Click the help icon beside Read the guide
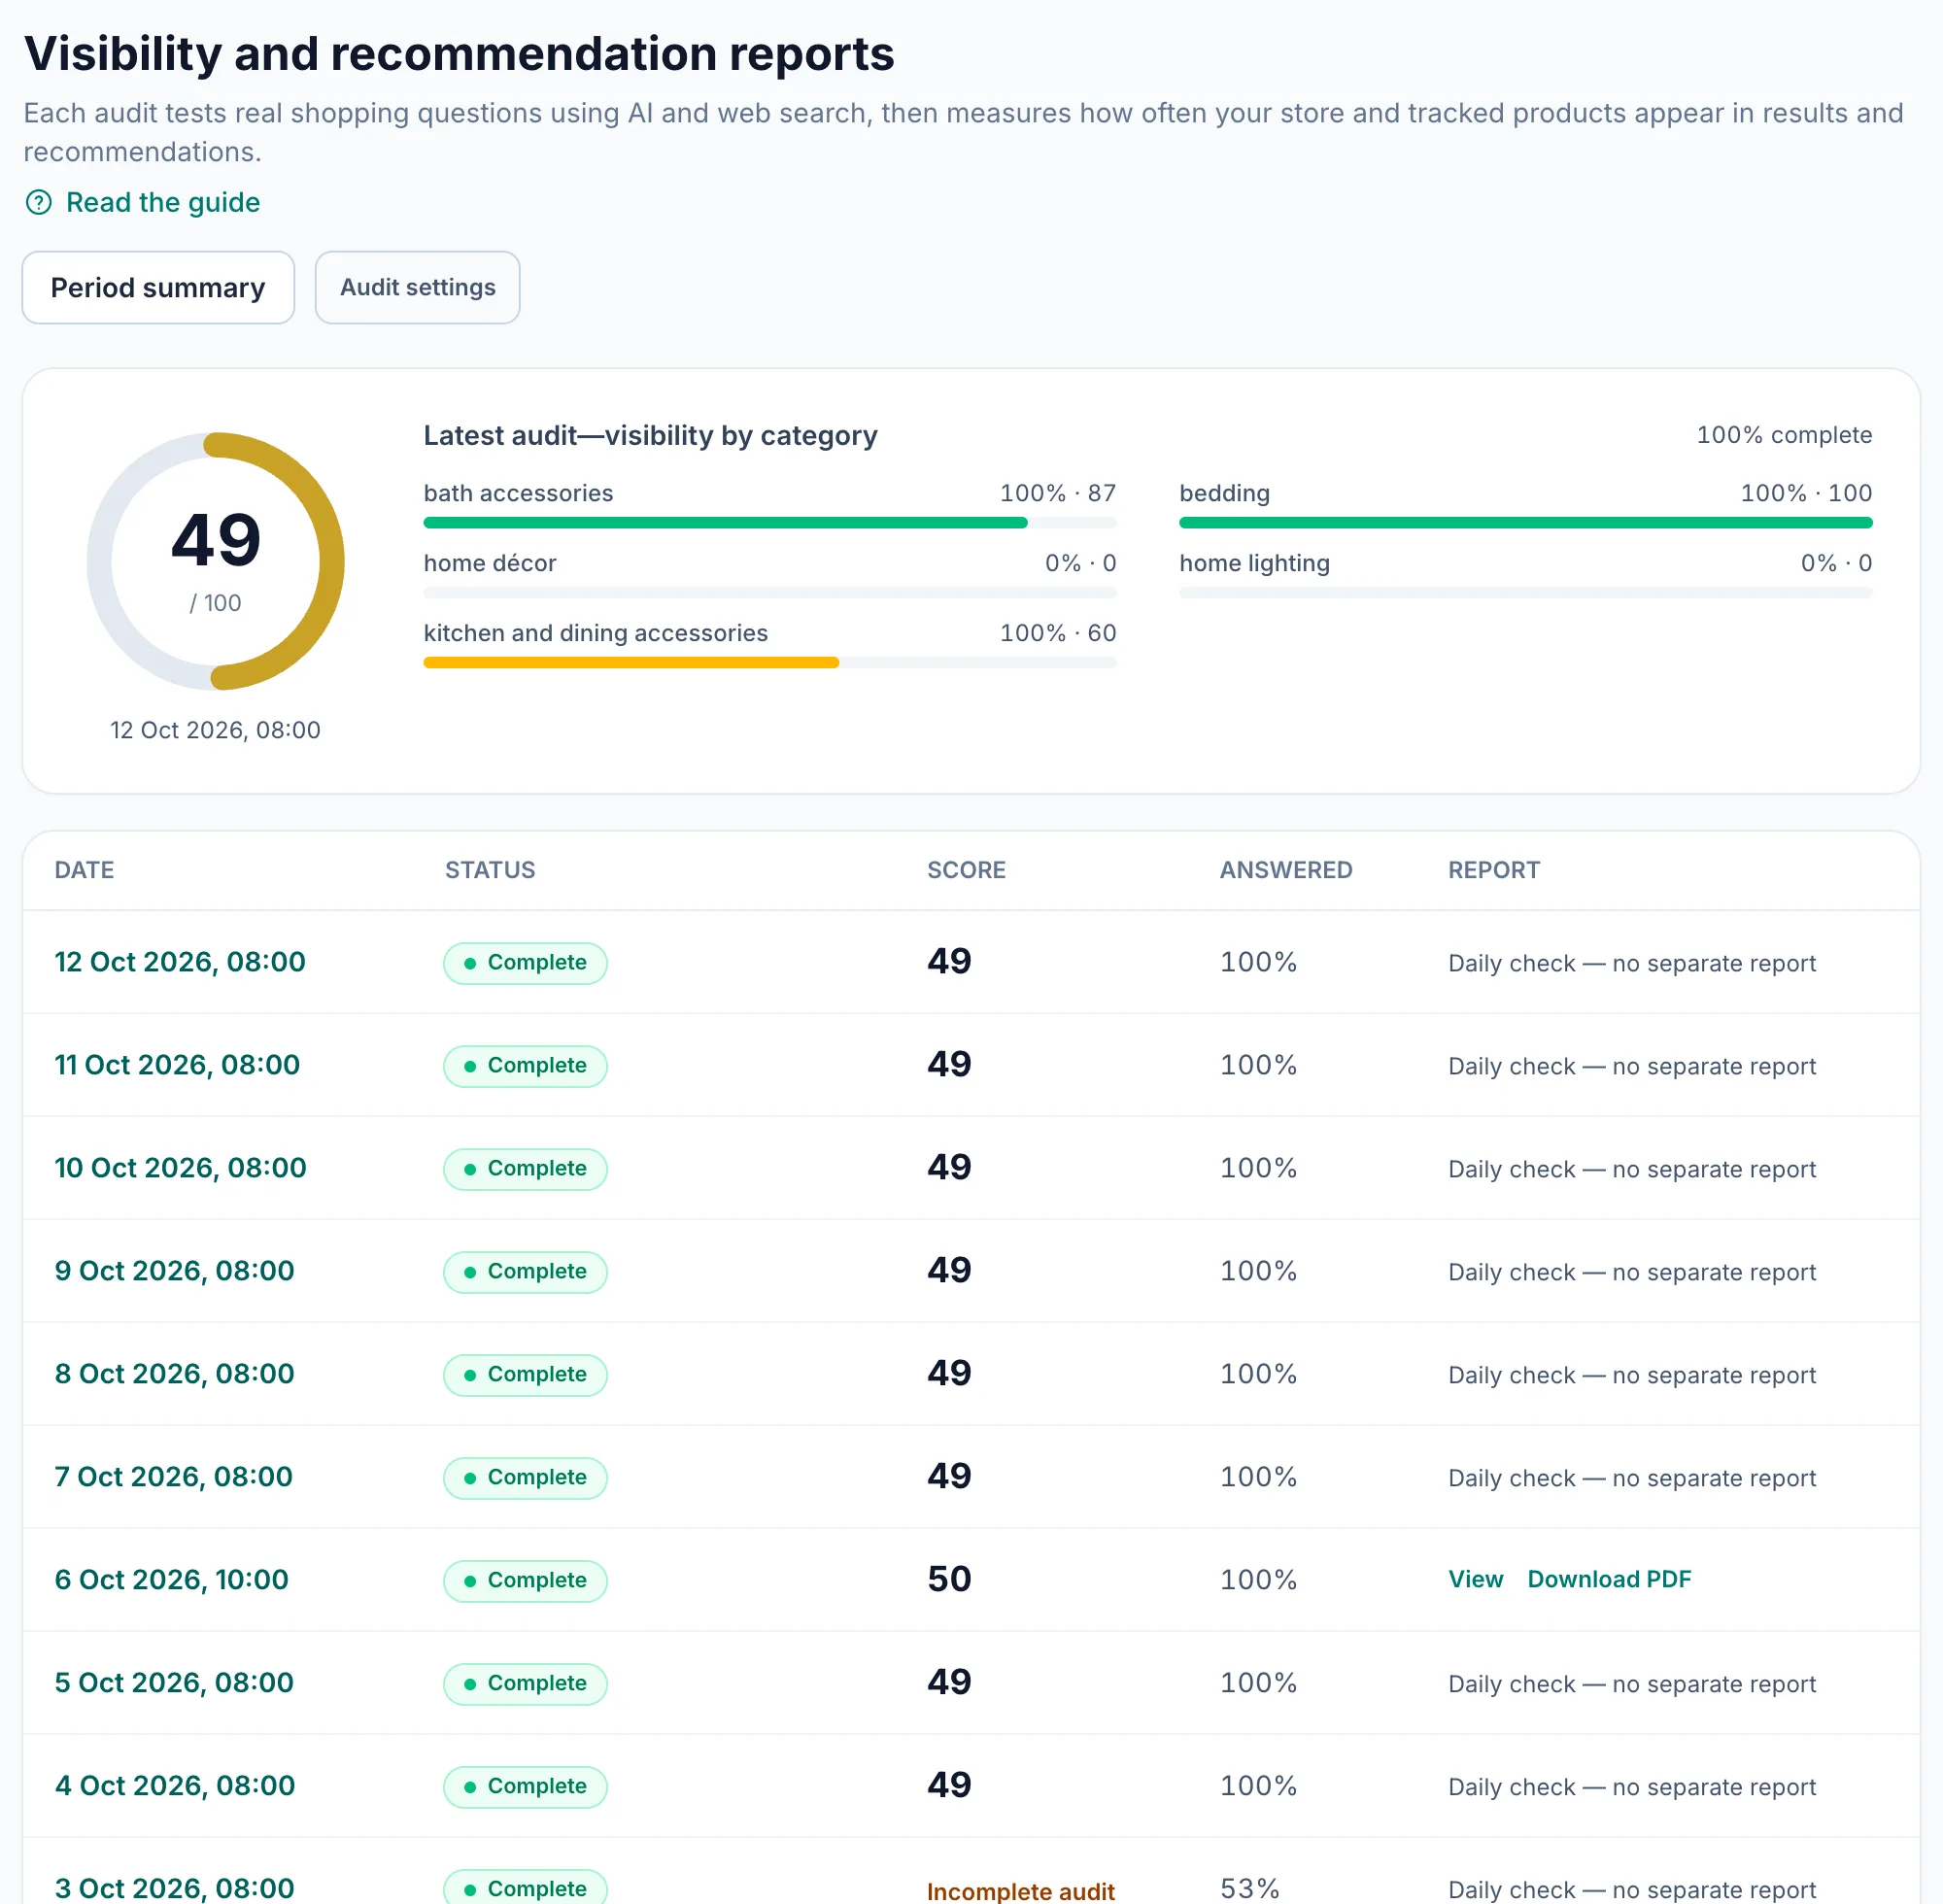The width and height of the screenshot is (1943, 1904). (38, 203)
